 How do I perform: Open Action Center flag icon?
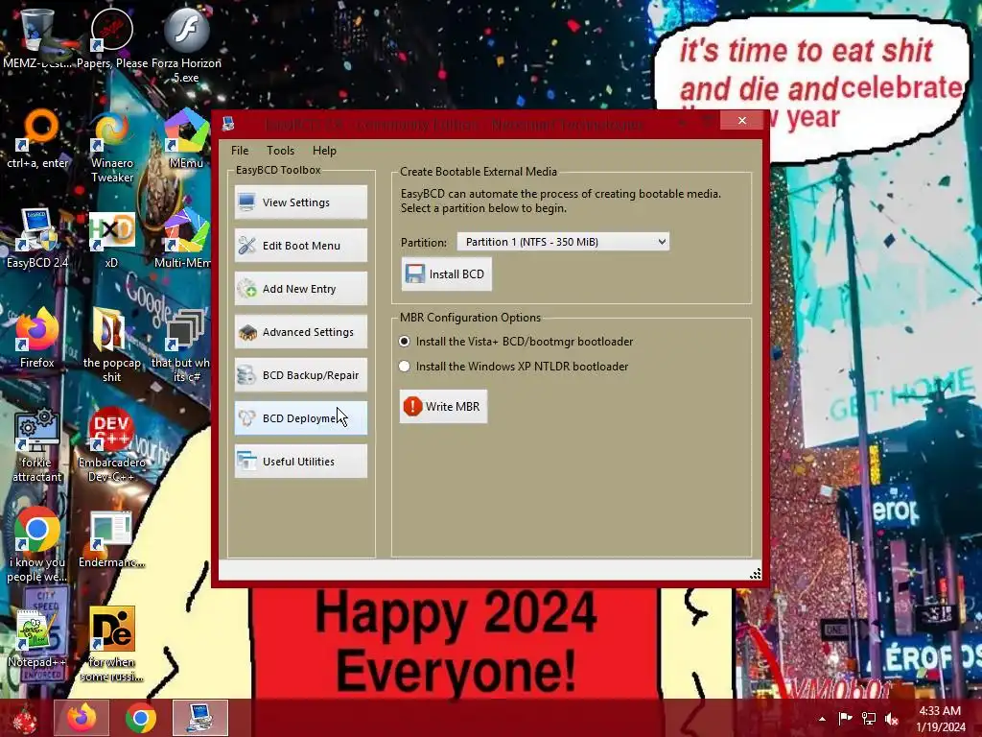click(x=846, y=719)
